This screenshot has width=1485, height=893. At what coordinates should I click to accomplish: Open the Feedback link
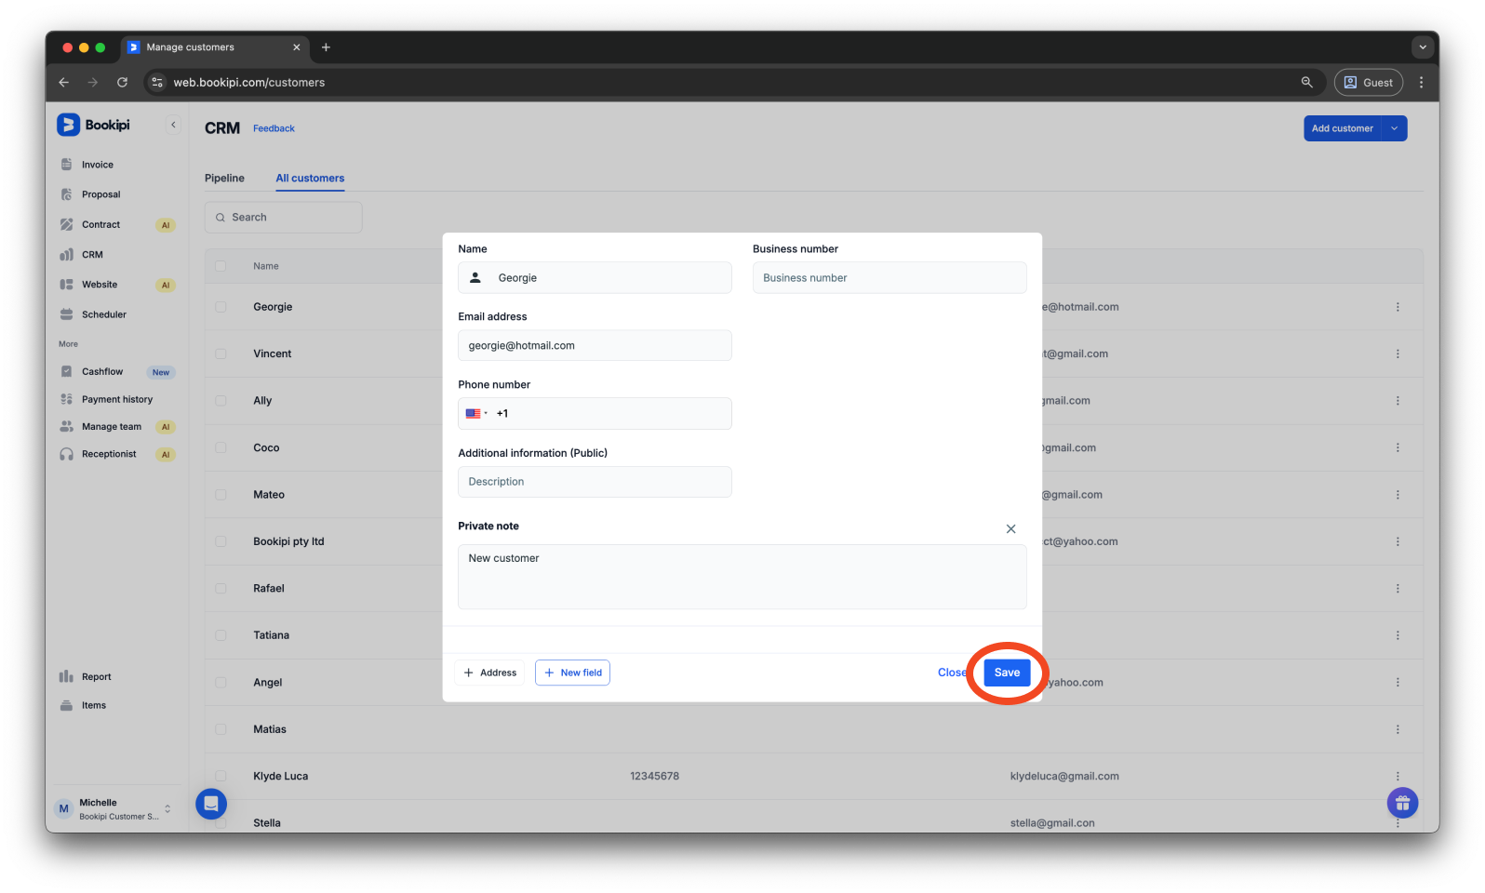coord(274,128)
